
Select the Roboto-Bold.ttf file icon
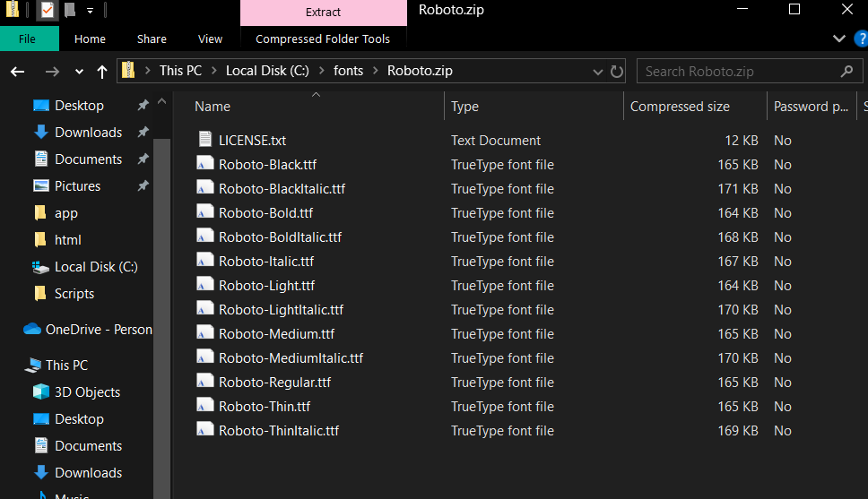[x=204, y=212]
